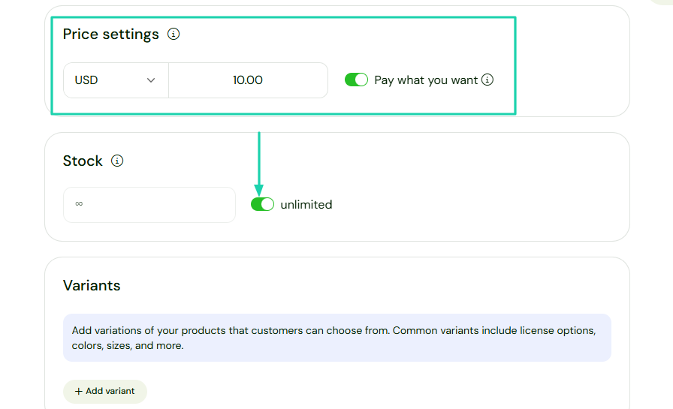Click the 'unlimited' label text
673x409 pixels.
(306, 204)
